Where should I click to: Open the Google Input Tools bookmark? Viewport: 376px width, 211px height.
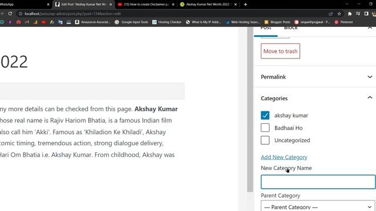[132, 22]
